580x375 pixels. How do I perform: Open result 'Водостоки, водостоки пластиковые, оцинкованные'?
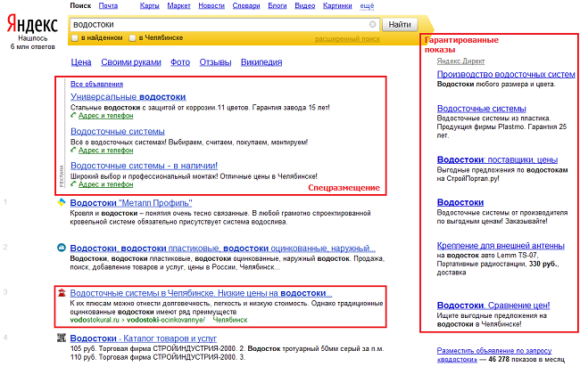223,248
